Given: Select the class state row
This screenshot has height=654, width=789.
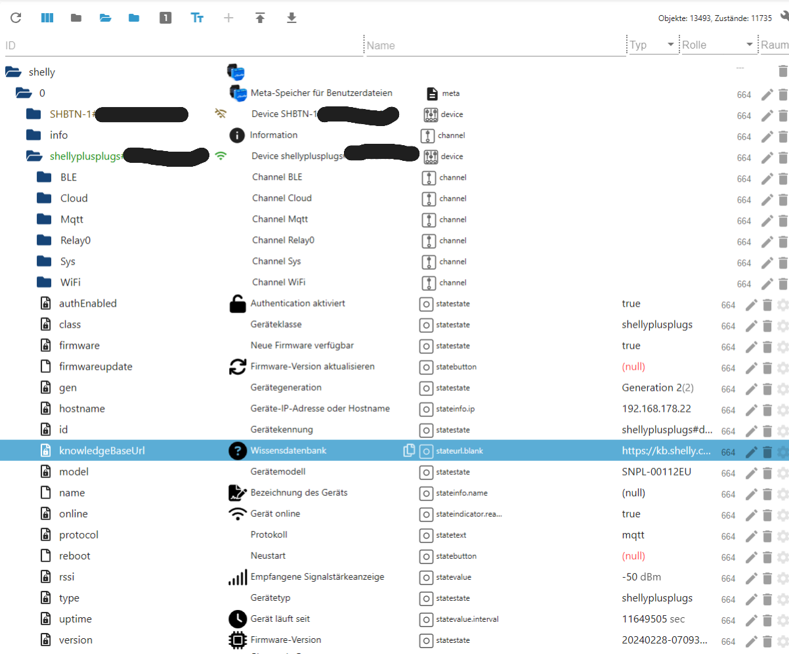Looking at the screenshot, I should pyautogui.click(x=394, y=324).
